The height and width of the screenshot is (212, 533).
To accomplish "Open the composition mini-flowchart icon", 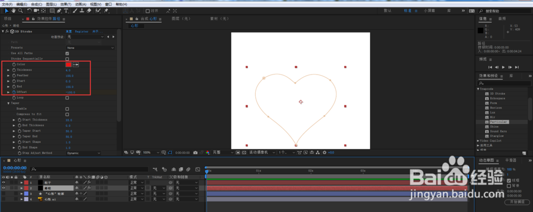I will pyautogui.click(x=155, y=169).
